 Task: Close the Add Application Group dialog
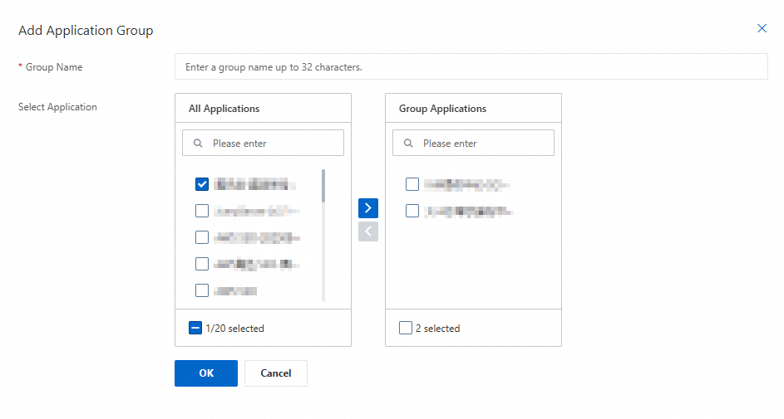(762, 28)
